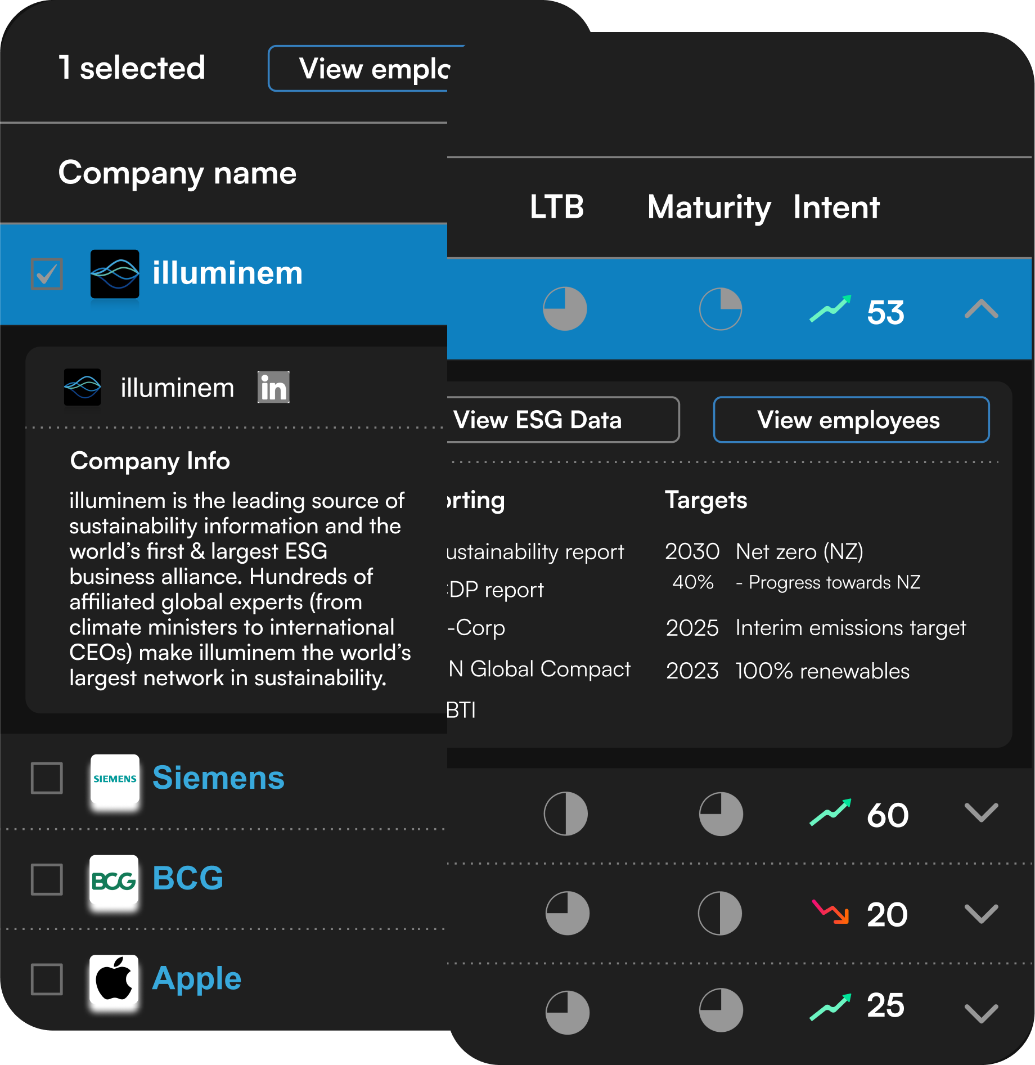Click illuminem green upward trend arrow

[x=830, y=309]
